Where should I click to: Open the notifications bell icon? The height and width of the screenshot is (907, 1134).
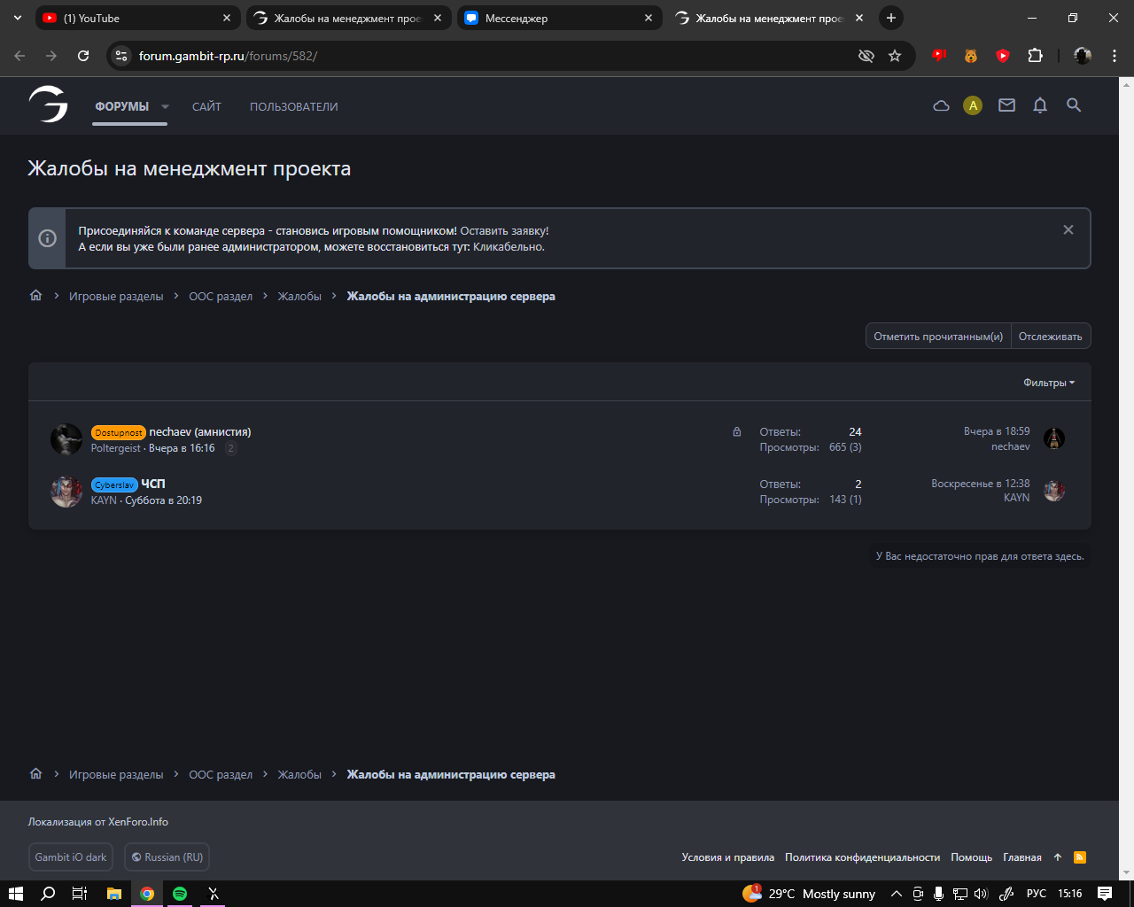pyautogui.click(x=1040, y=105)
